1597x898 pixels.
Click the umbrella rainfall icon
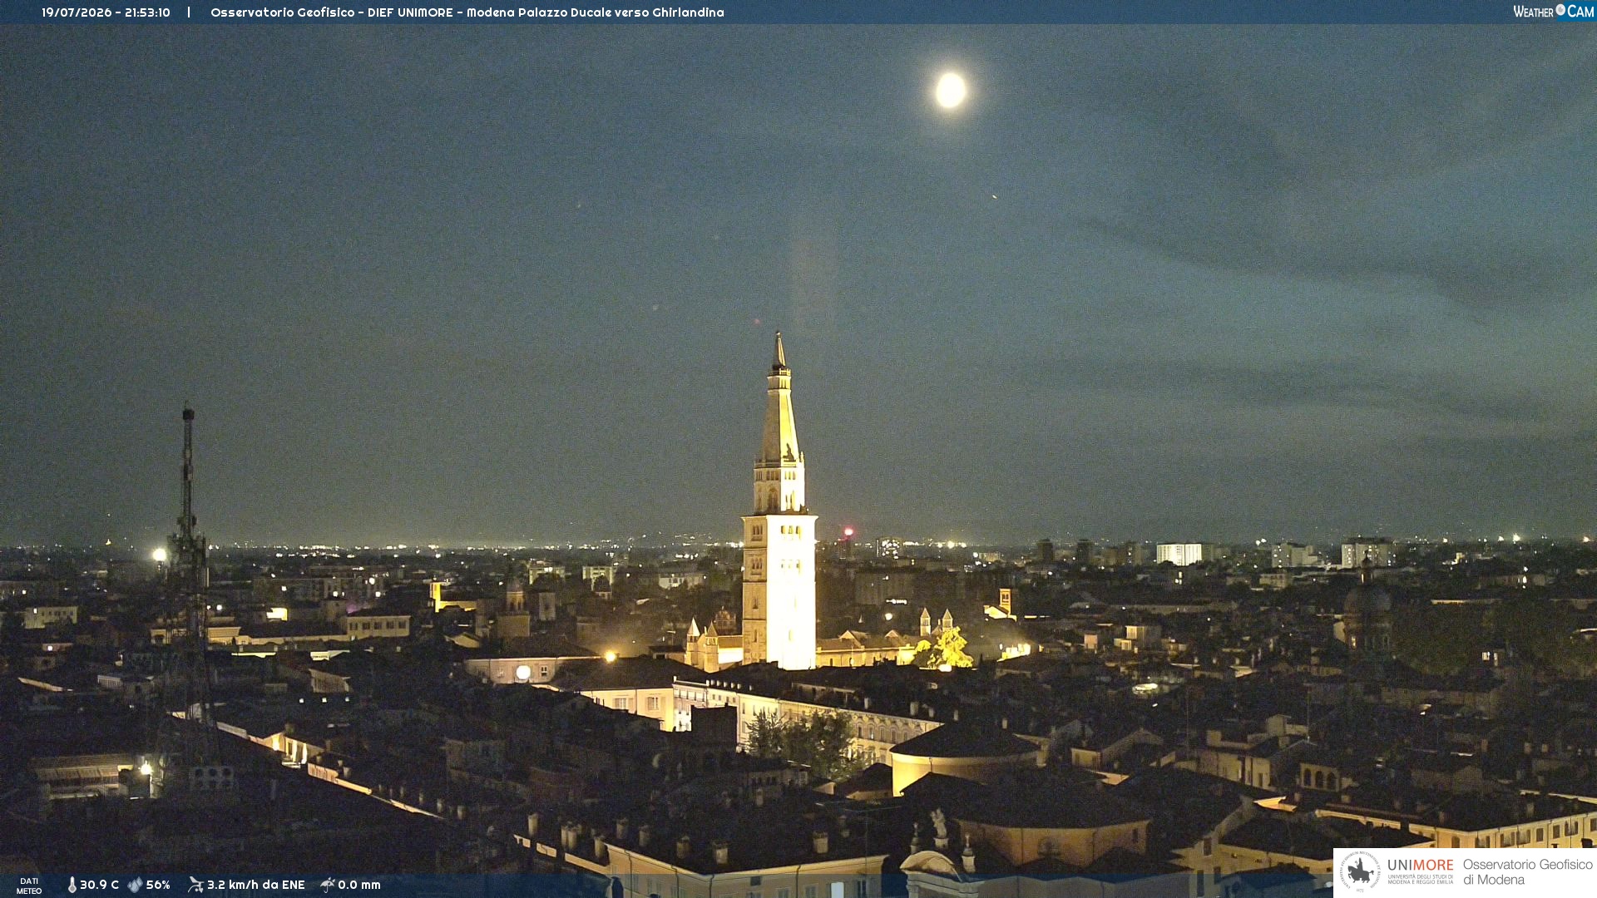(328, 885)
